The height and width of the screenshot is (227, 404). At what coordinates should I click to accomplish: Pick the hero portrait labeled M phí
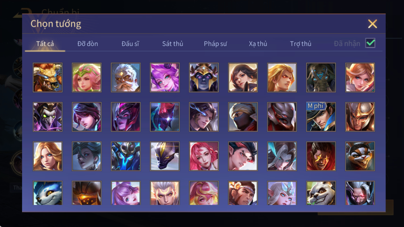click(x=321, y=117)
